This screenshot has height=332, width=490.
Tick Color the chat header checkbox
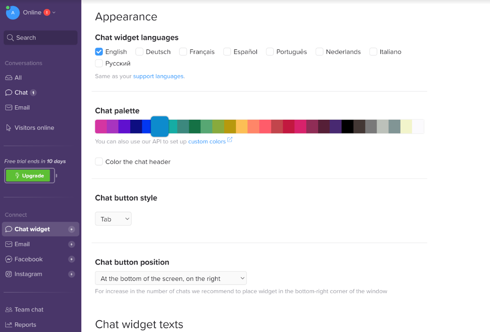pyautogui.click(x=99, y=162)
